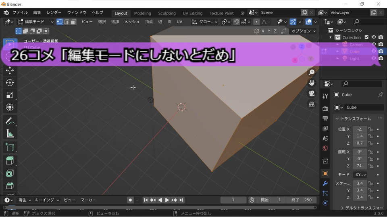This screenshot has width=387, height=217.
Task: Click the pan hand icon
Action: pos(312,83)
